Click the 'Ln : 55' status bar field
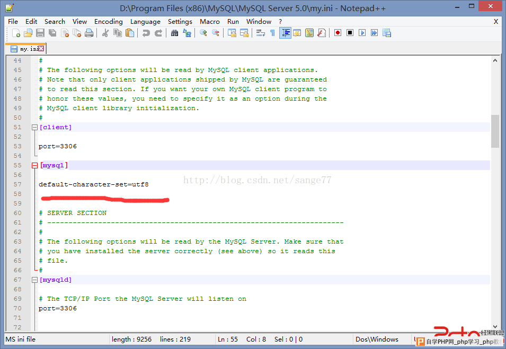This screenshot has height=349, width=506. (228, 339)
